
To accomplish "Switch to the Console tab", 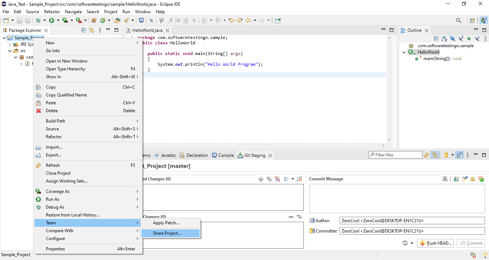I will point(223,155).
